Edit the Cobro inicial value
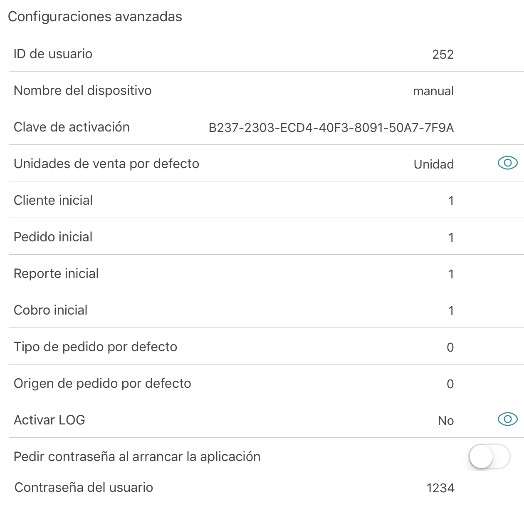Image resolution: width=524 pixels, height=506 pixels. (451, 311)
